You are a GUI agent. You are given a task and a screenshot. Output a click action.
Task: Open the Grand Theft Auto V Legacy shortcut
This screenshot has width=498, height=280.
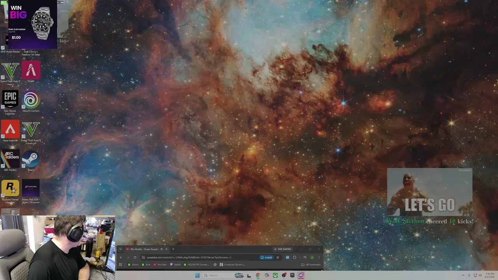tap(10, 73)
